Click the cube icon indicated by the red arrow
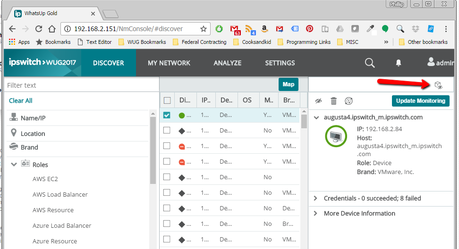Screen dimensions: 459x249 (438, 85)
